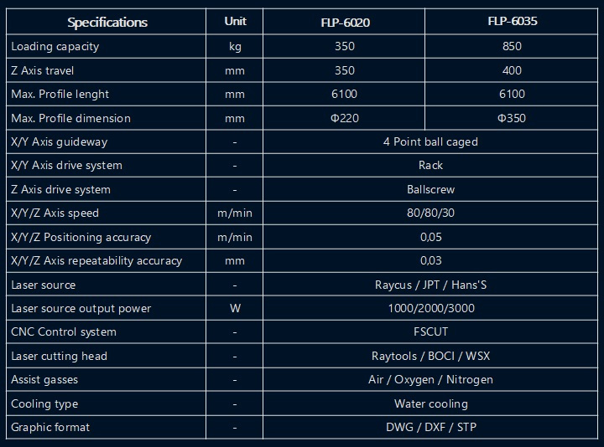604x447 pixels.
Task: Click the Loading capacity row label
Action: coord(55,47)
